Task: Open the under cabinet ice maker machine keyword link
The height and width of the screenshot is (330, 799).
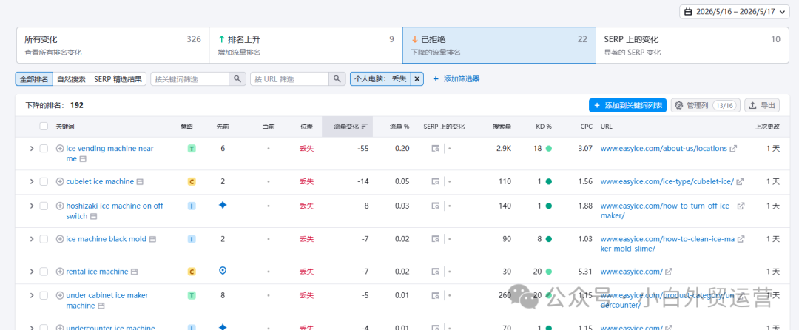Action: [x=107, y=300]
